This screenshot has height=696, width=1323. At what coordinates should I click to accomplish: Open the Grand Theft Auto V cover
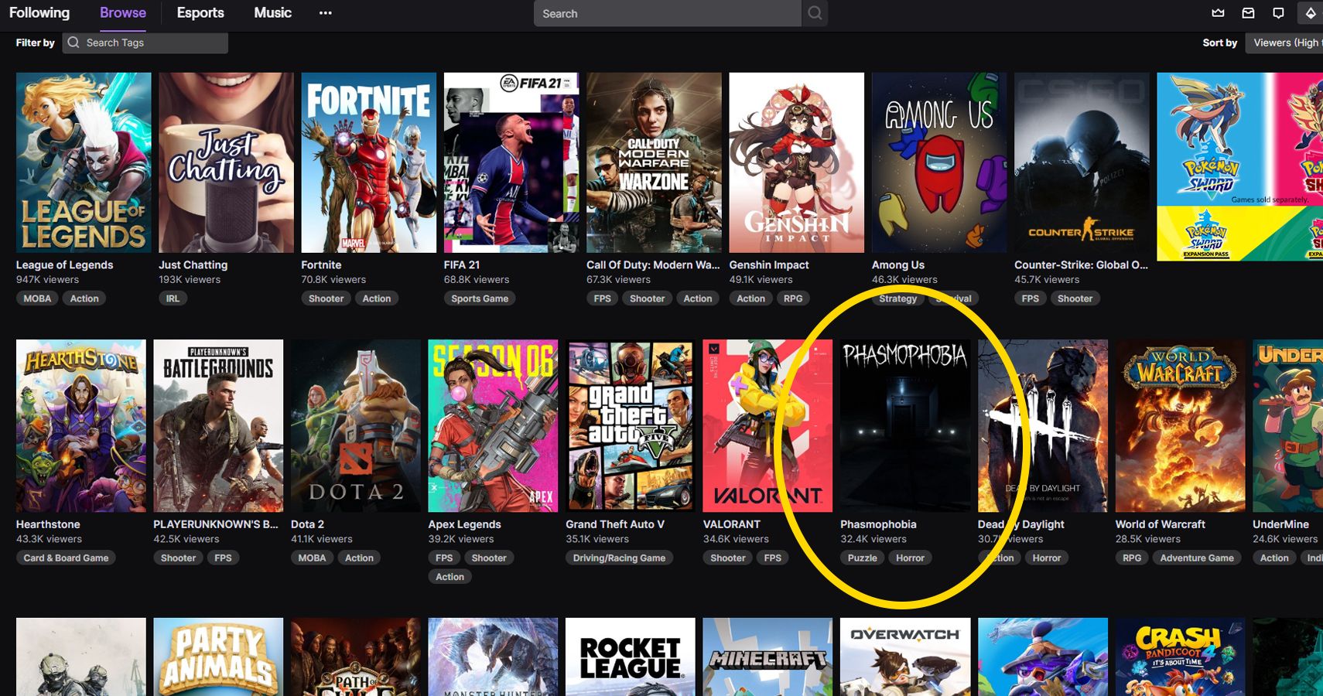(x=631, y=425)
